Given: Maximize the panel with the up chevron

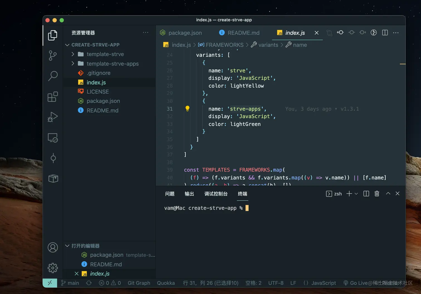Looking at the screenshot, I should point(388,193).
